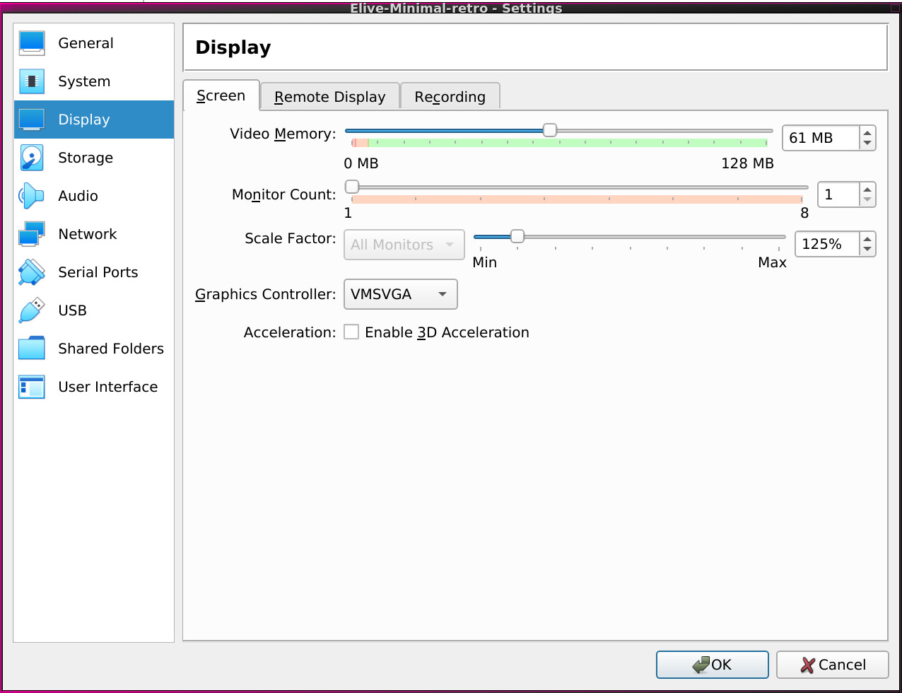Click the Video Memory label
Screen dimensions: 902x693
click(x=283, y=134)
